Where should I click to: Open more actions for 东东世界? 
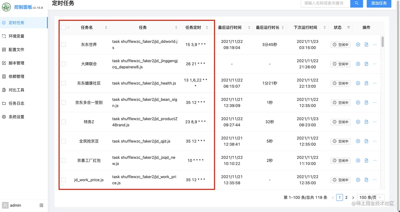tap(375, 45)
